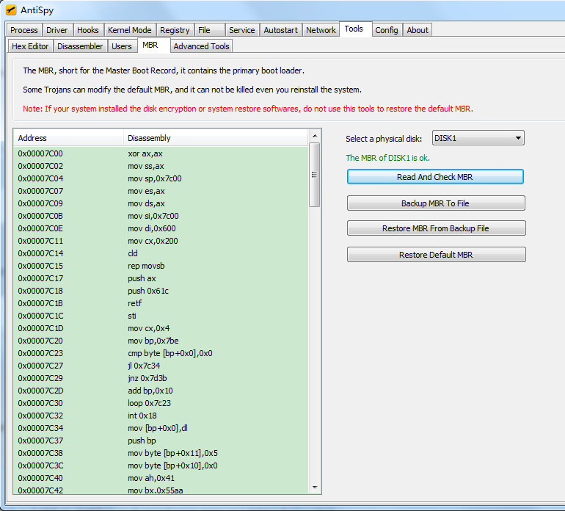Switch to the Driver tab
The width and height of the screenshot is (565, 511).
(x=57, y=30)
